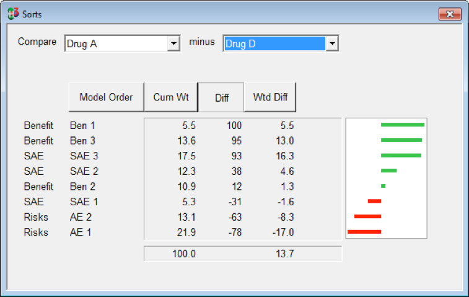The height and width of the screenshot is (297, 469).
Task: Click the total weighted difference 13.7
Action: 285,254
